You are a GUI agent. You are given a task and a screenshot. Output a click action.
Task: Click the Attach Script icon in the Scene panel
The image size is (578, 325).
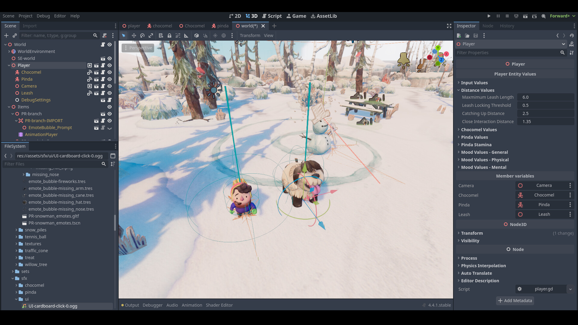tap(104, 36)
